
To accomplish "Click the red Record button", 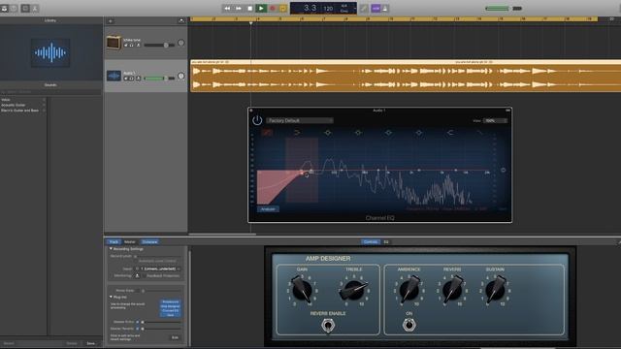I will pyautogui.click(x=273, y=9).
